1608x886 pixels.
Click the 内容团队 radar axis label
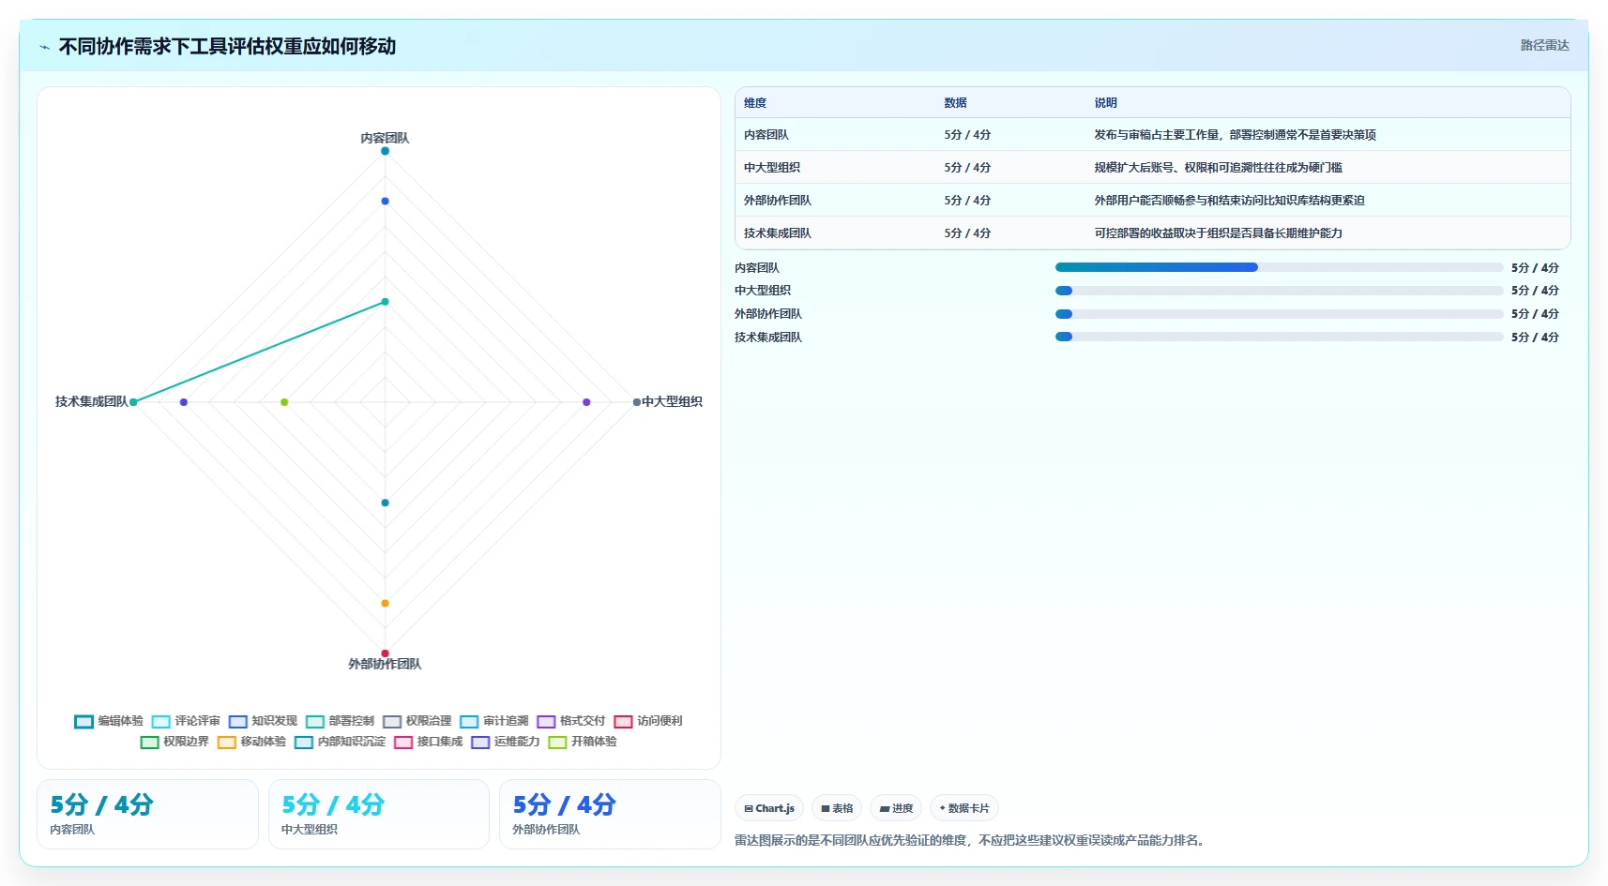(385, 138)
